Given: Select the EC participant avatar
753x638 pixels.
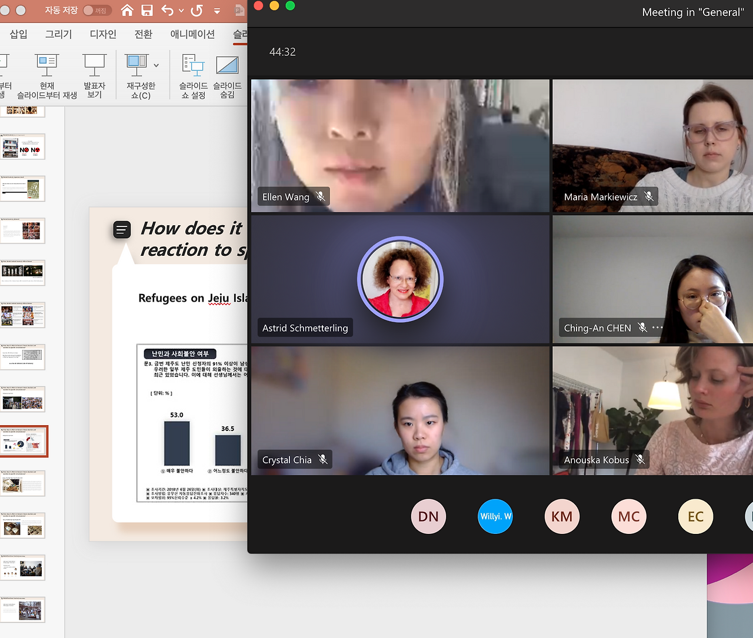Looking at the screenshot, I should coord(696,516).
